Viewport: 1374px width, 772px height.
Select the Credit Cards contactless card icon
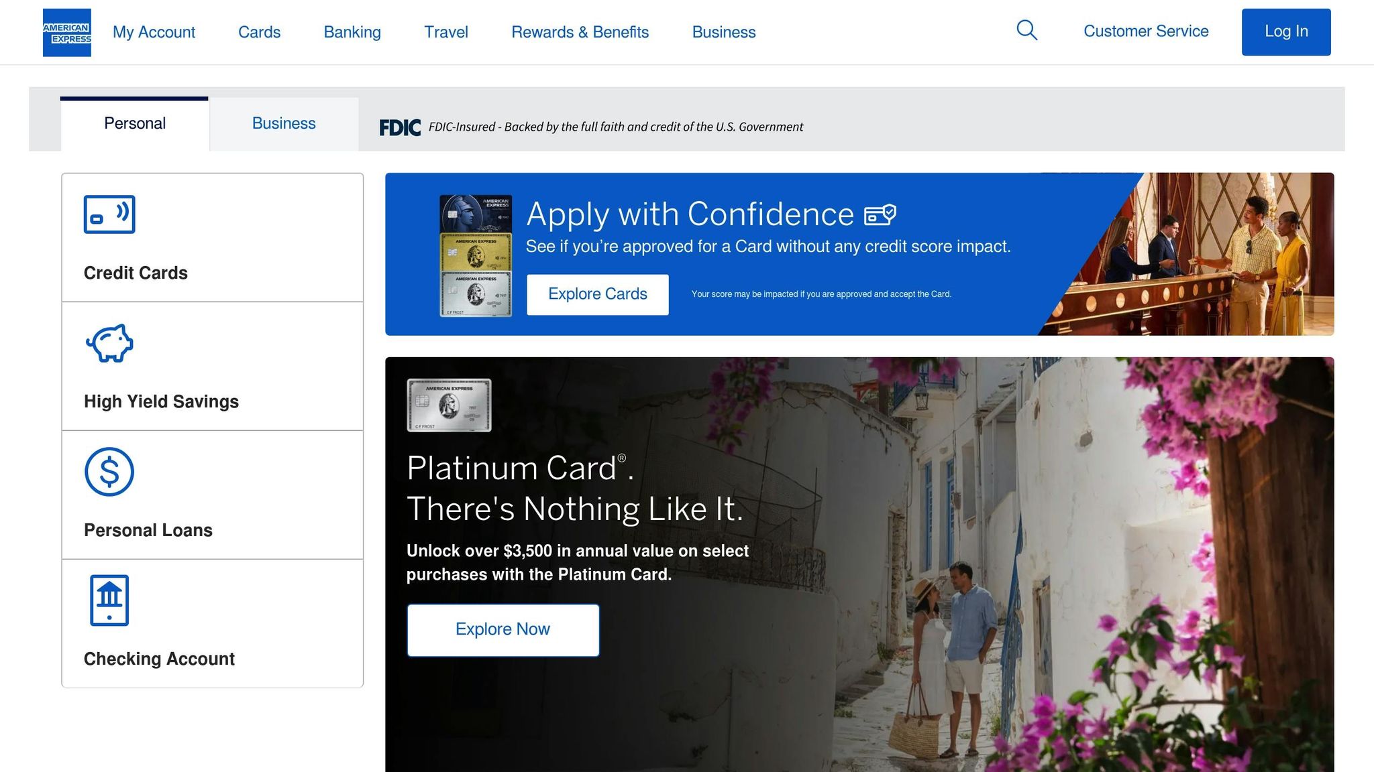click(x=109, y=214)
